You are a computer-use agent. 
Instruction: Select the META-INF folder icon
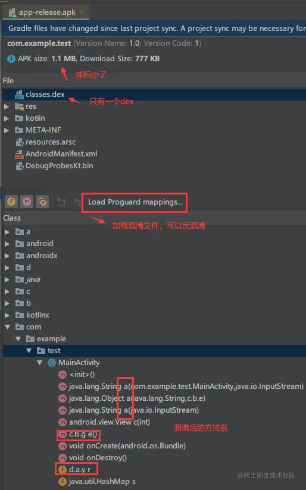[19, 130]
